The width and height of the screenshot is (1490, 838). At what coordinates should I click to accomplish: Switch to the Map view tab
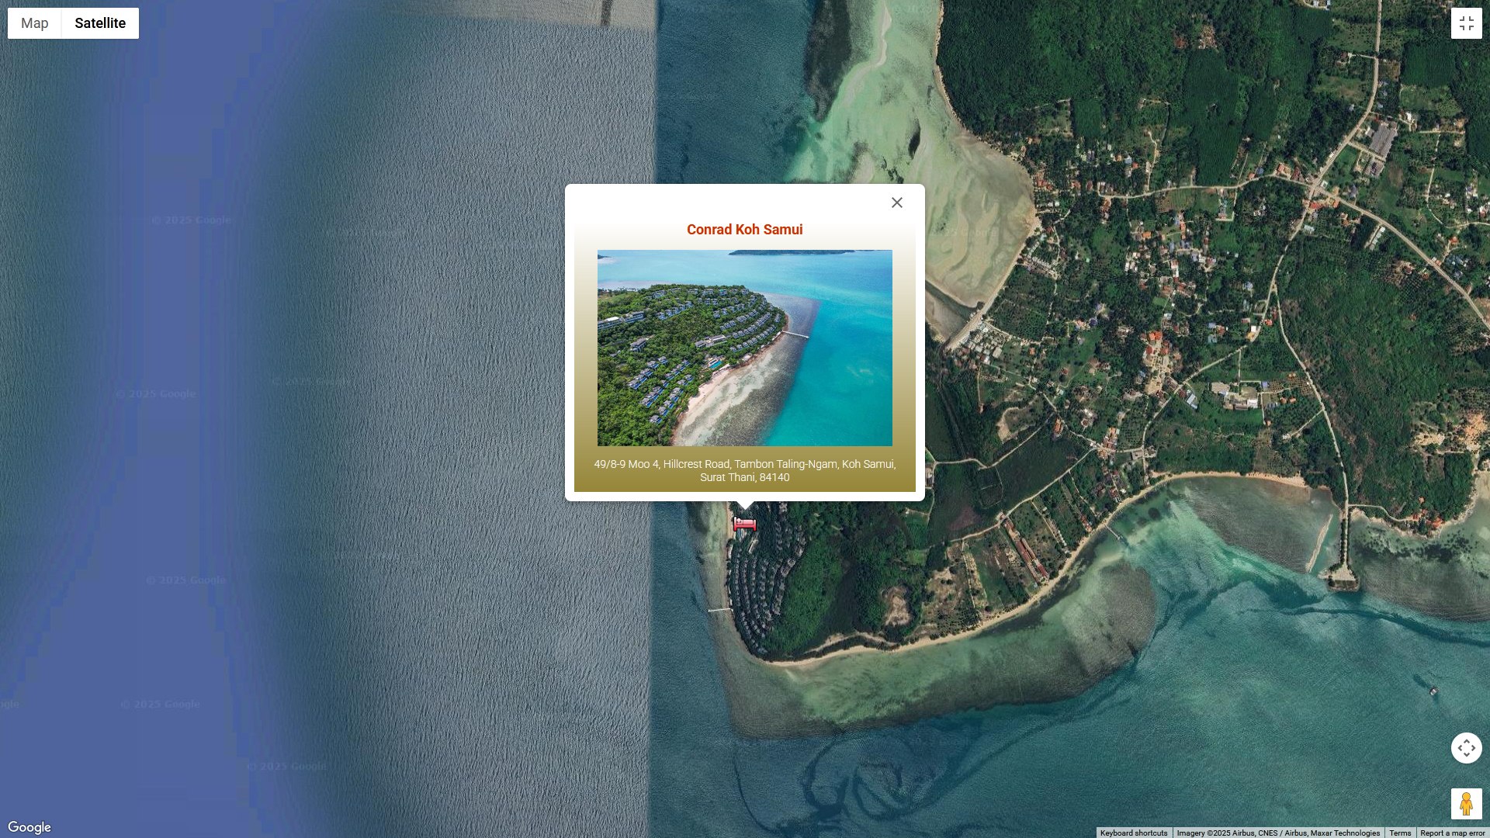[x=34, y=23]
